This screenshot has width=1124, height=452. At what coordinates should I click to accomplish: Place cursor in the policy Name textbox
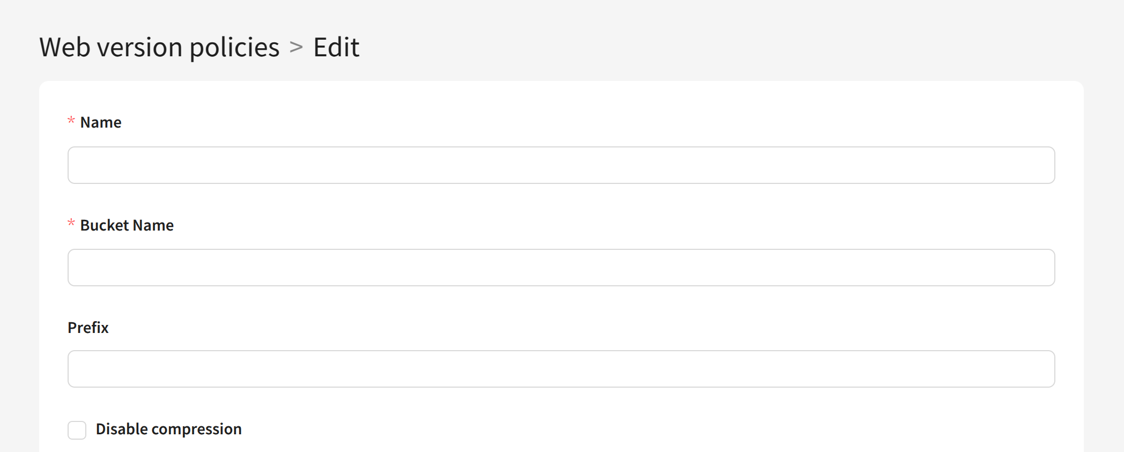[x=561, y=165]
